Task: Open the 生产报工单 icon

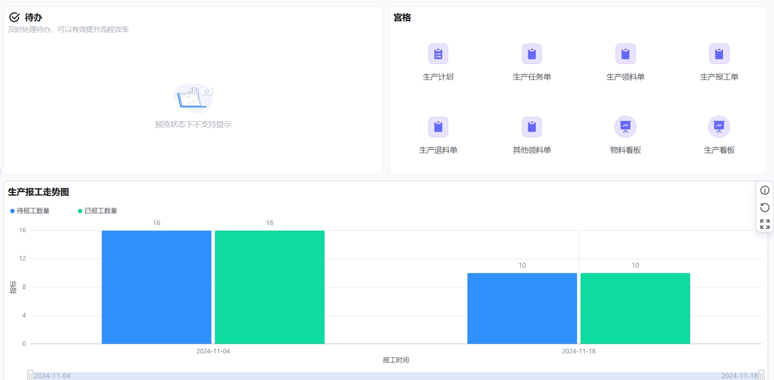Action: [x=719, y=54]
